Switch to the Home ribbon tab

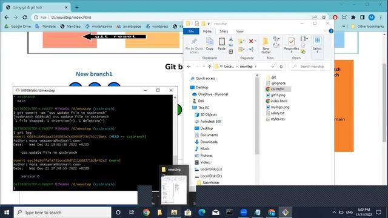tap(207, 31)
